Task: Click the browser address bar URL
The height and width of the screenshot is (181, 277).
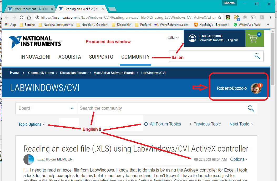Action: point(128,17)
